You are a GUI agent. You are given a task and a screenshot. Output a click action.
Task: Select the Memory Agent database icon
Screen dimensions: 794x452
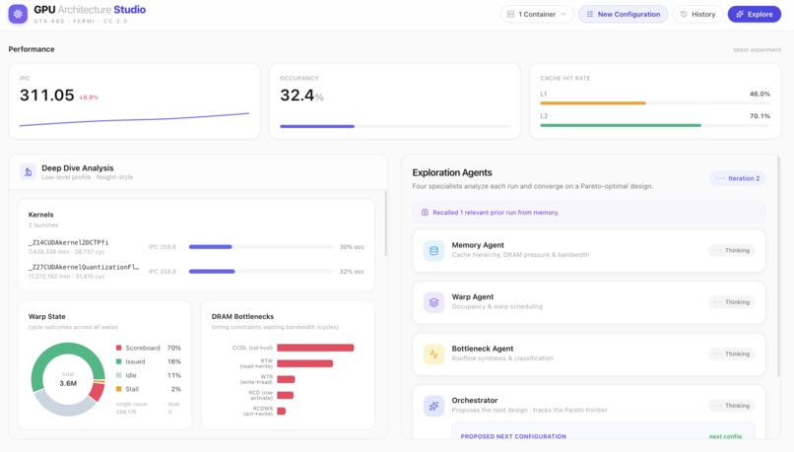[x=434, y=250]
